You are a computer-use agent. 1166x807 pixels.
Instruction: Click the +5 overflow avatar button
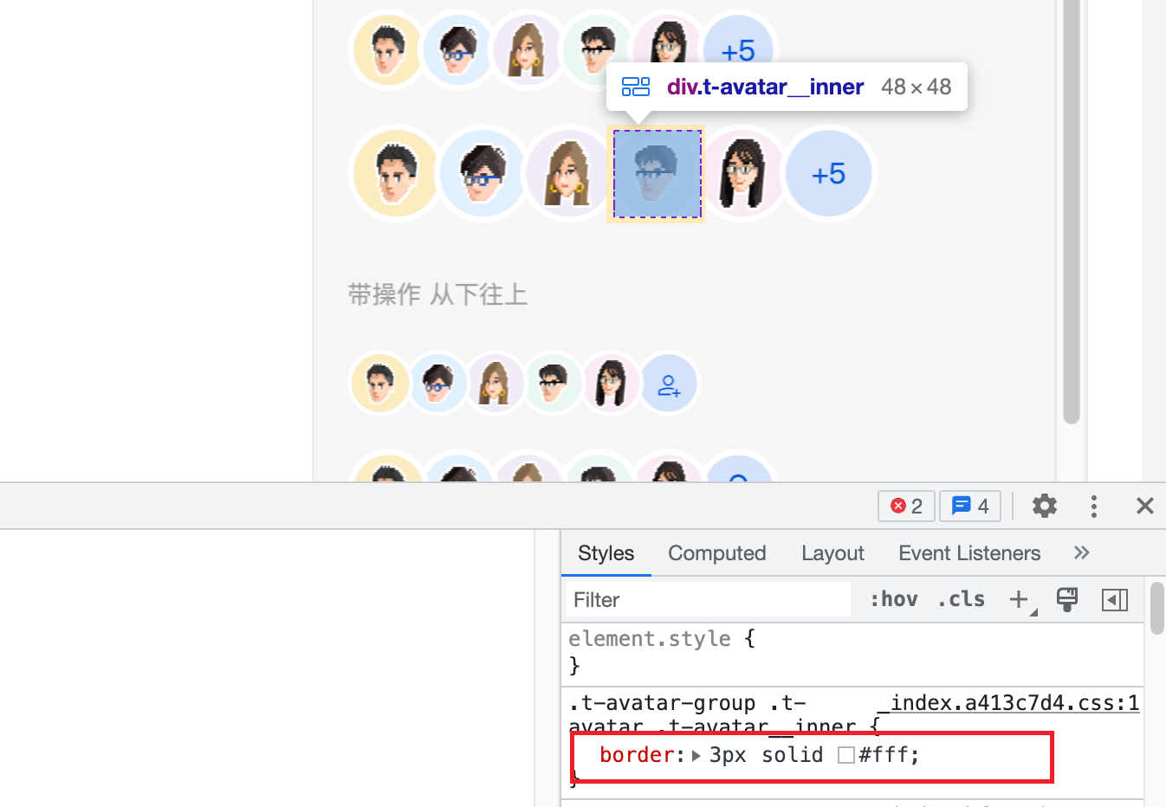coord(830,173)
